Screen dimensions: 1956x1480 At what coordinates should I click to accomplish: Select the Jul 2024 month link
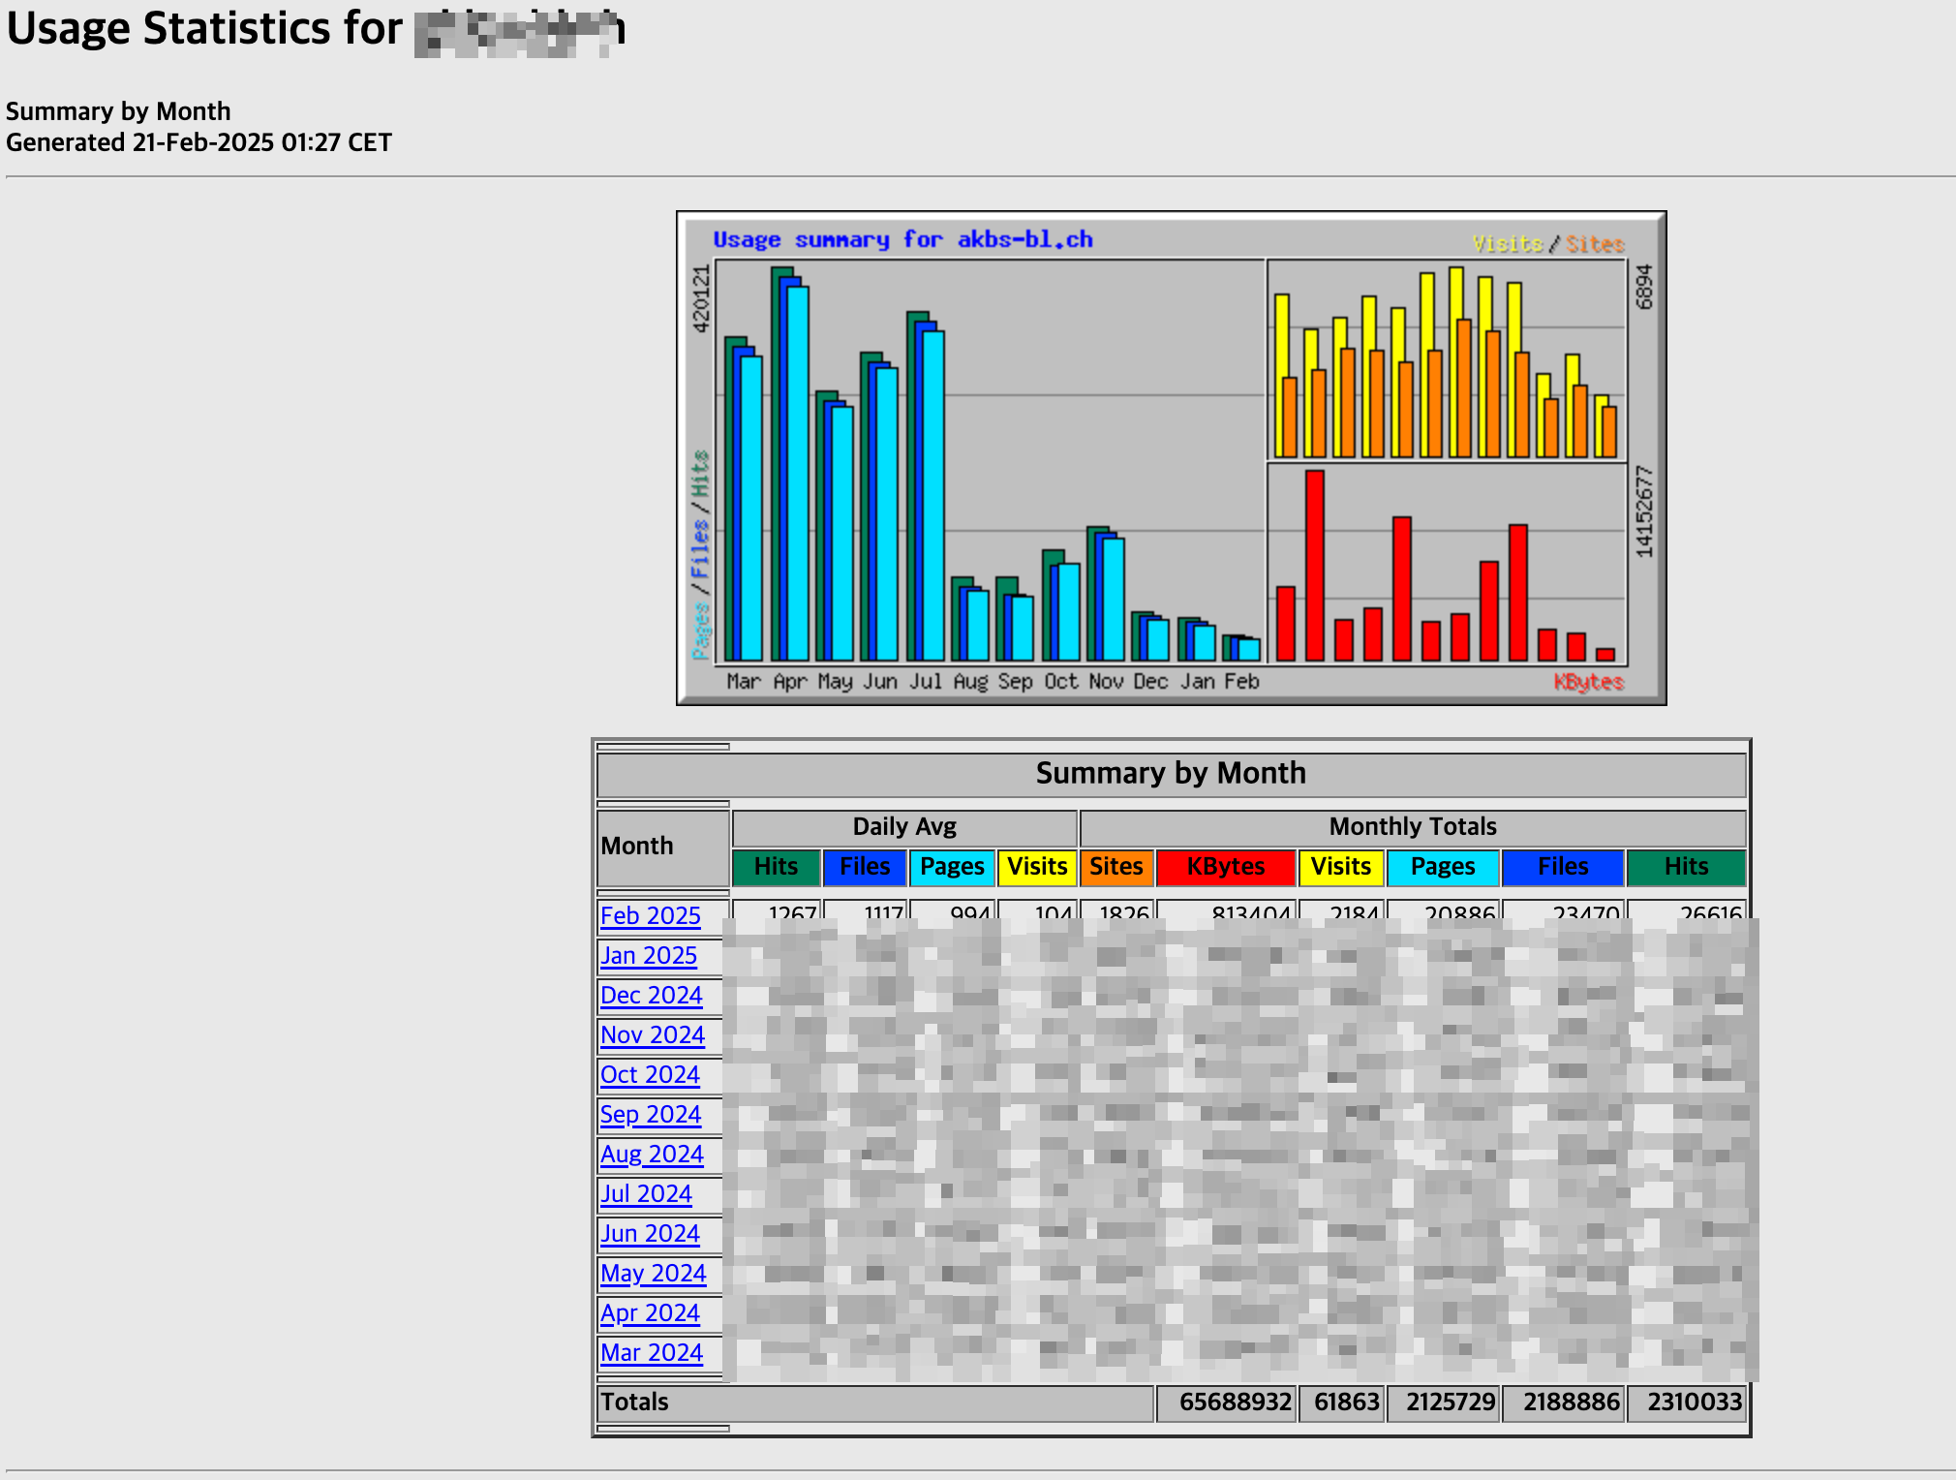[x=646, y=1193]
